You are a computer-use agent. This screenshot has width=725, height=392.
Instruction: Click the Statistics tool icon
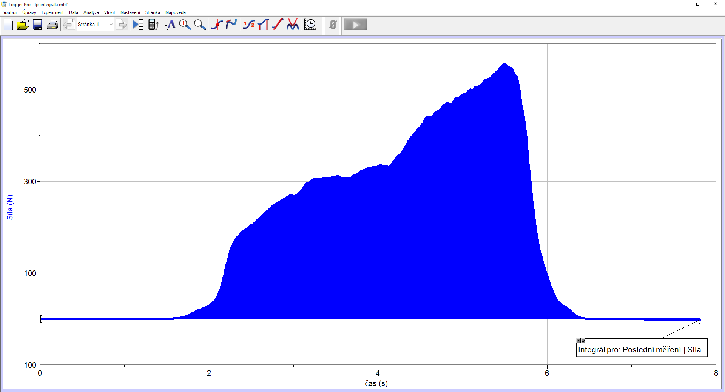[x=248, y=25]
